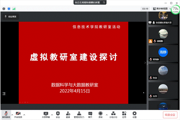The height and width of the screenshot is (120, 180).
Task: Expand video options arrow beside 开启视频
Action: point(24,115)
